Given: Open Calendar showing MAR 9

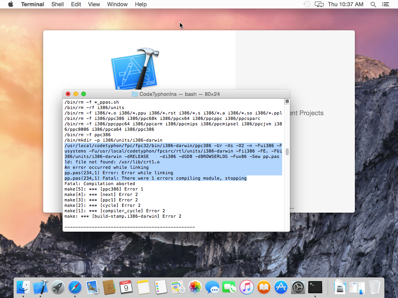Looking at the screenshot, I should (x=126, y=288).
